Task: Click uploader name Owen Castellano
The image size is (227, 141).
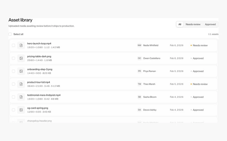Action: pos(152,58)
